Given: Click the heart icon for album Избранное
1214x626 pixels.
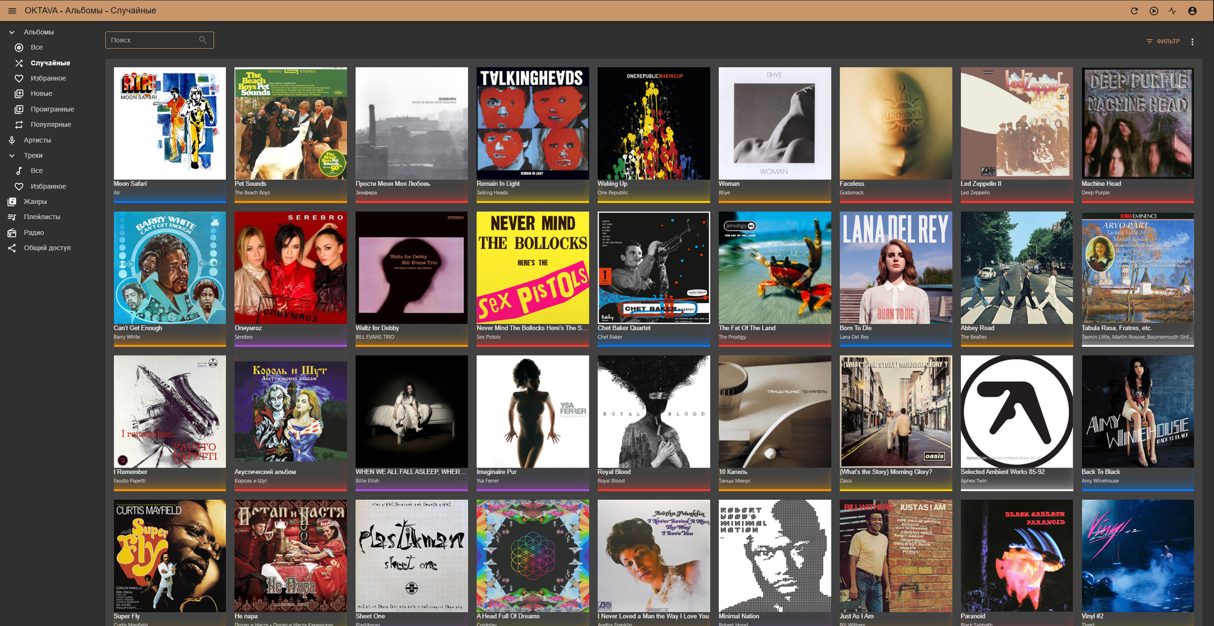Looking at the screenshot, I should click(19, 78).
